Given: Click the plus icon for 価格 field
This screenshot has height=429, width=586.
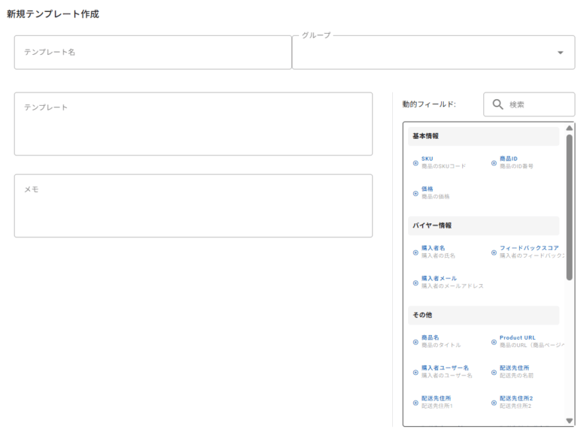Looking at the screenshot, I should pos(415,193).
